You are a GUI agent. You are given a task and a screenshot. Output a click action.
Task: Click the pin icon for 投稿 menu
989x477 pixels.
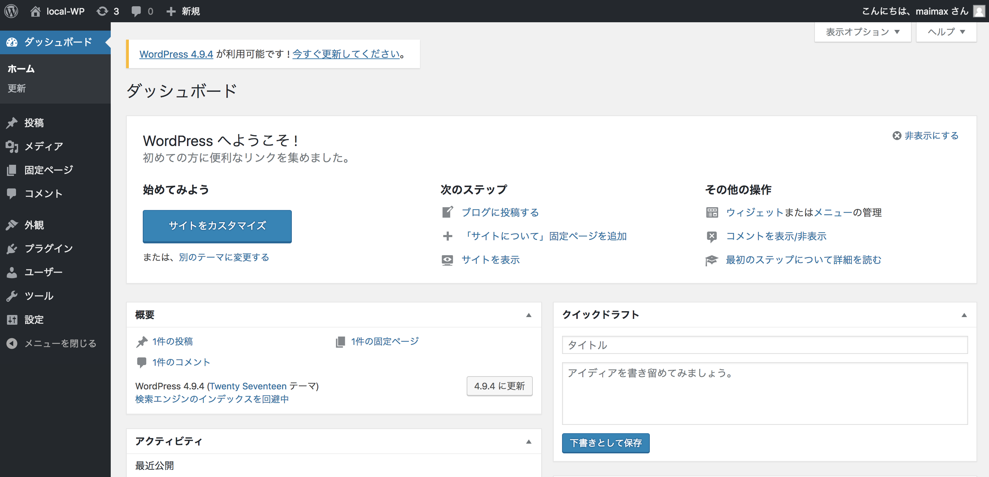click(12, 123)
